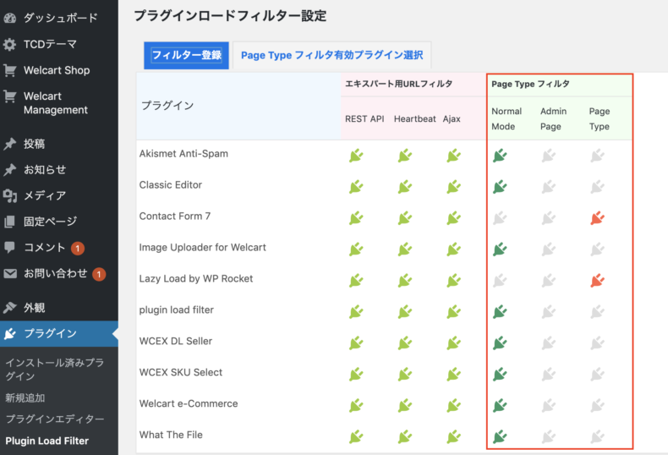Click the Welcart e-Commerce plugin name

pos(189,404)
